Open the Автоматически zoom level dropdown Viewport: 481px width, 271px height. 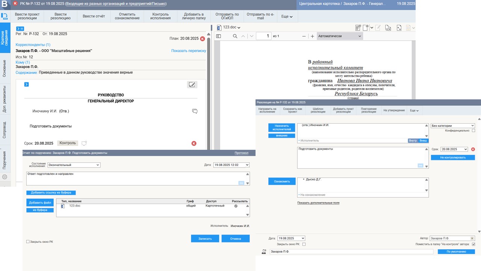coord(340,36)
